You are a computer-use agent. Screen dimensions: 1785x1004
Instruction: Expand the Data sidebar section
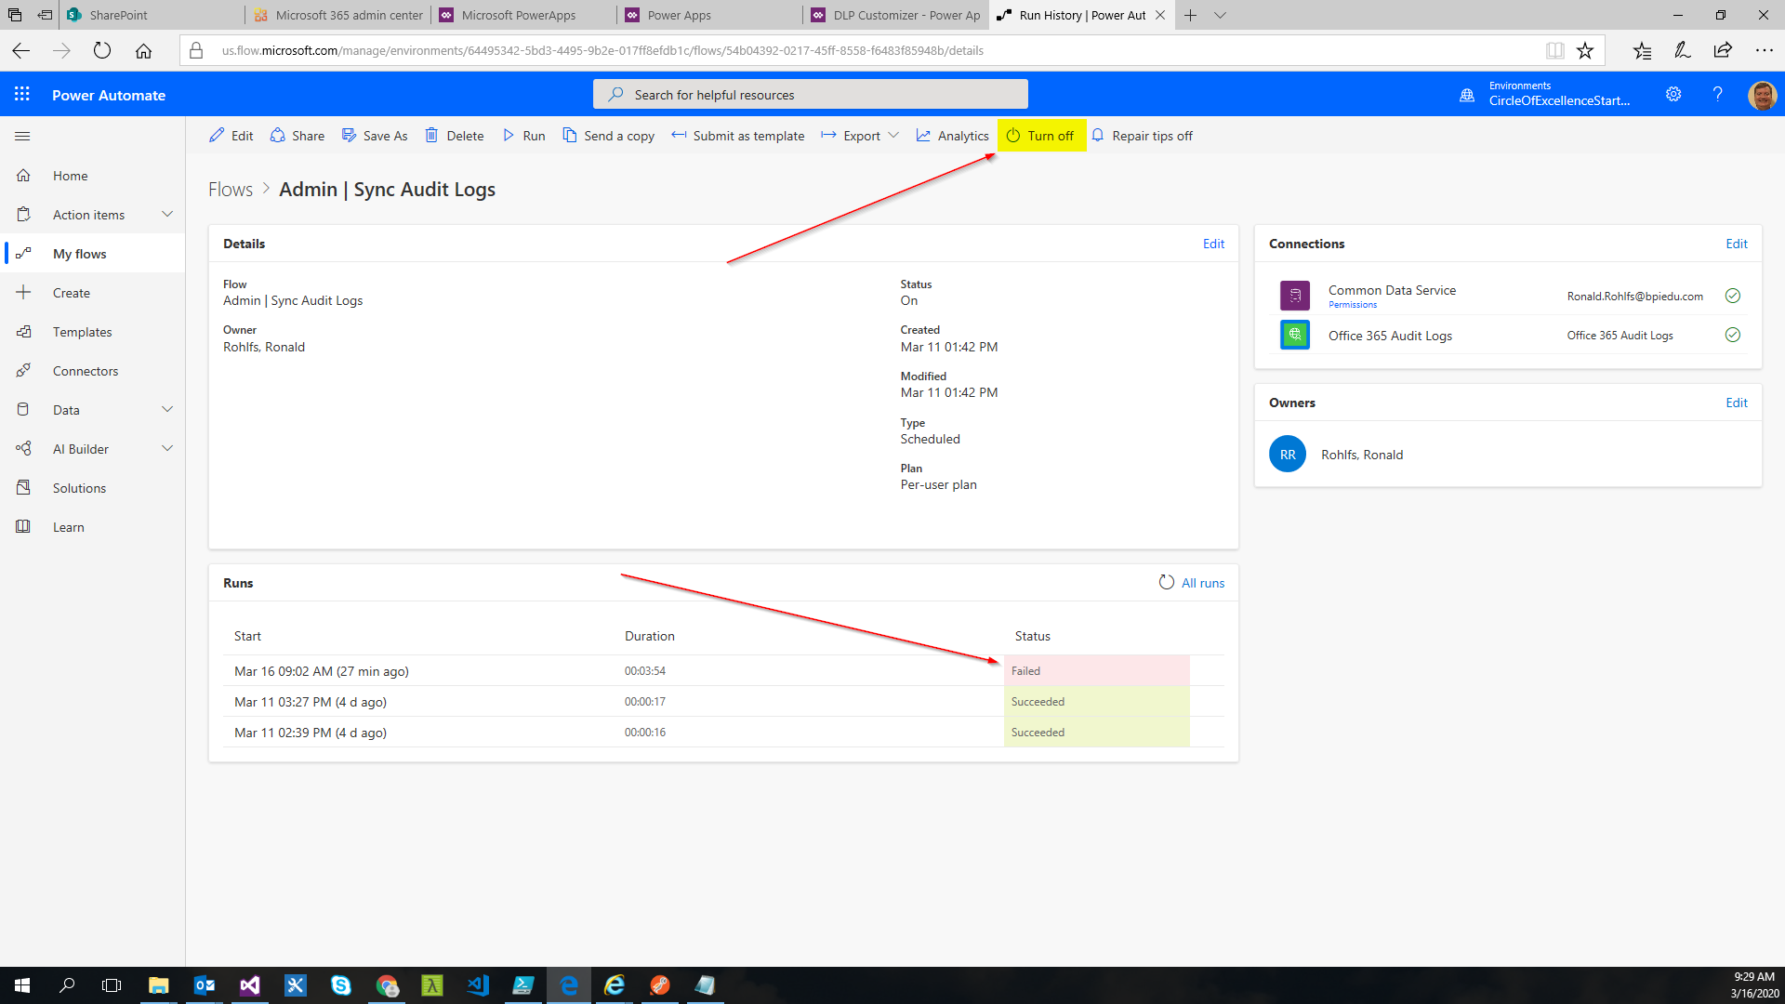[167, 409]
